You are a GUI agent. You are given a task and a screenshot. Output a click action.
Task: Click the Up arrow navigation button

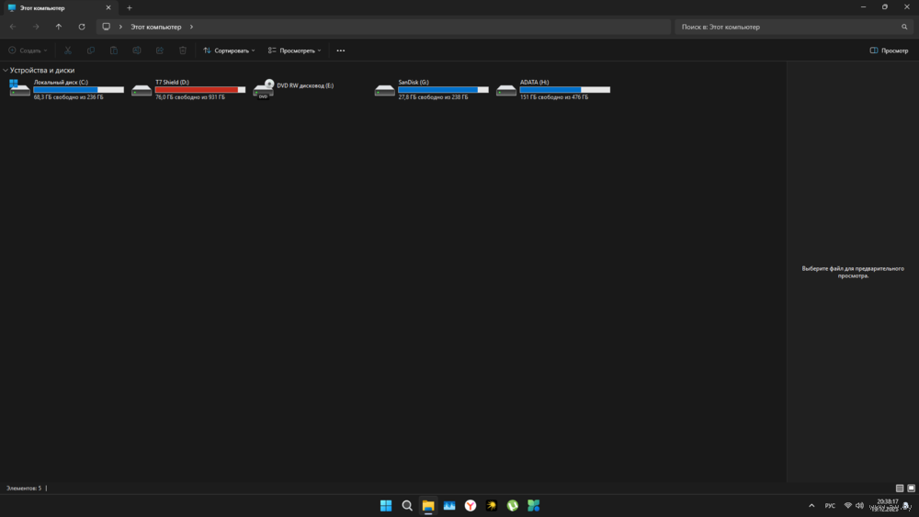point(59,27)
